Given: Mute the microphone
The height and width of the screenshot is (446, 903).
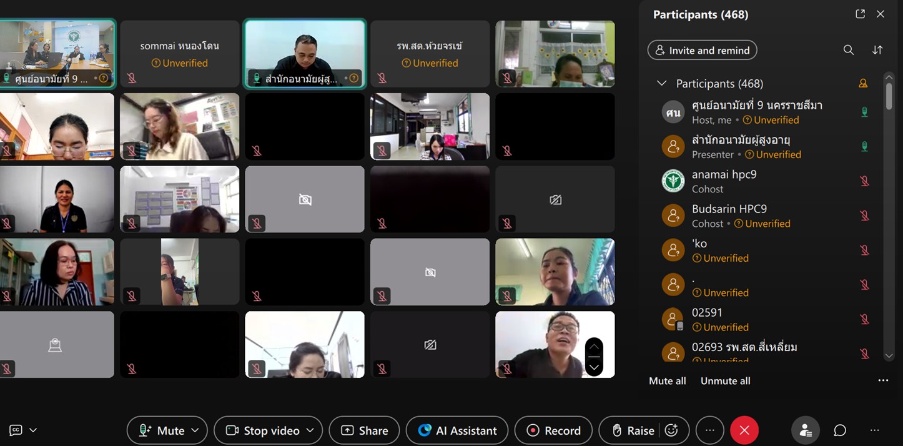Looking at the screenshot, I should (x=161, y=430).
